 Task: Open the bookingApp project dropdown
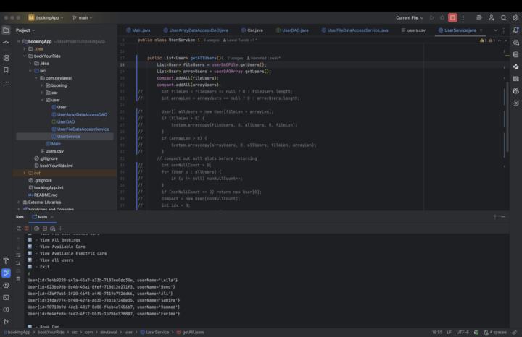click(46, 17)
